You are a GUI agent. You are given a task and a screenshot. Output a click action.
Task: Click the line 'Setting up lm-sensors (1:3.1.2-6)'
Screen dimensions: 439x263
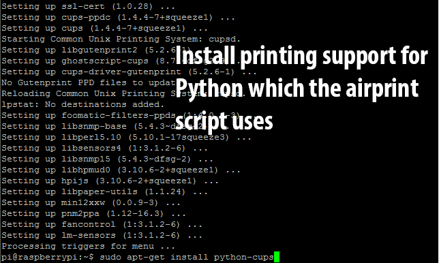click(x=102, y=235)
